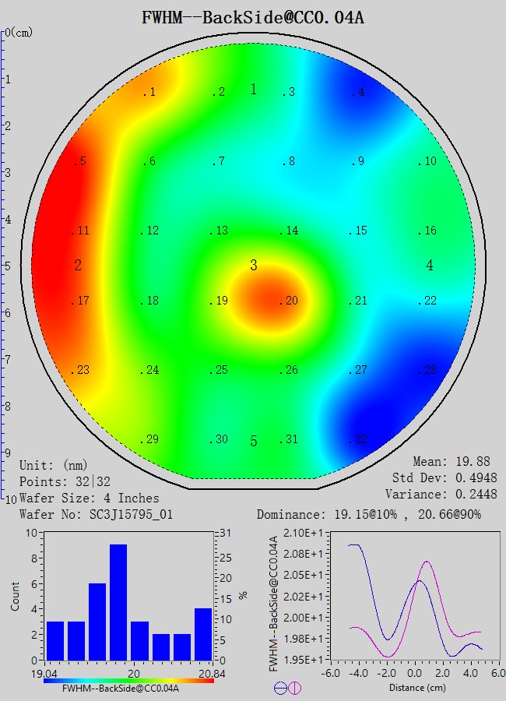Pick measurement point 11 at left edge
The image size is (506, 701).
[80, 231]
